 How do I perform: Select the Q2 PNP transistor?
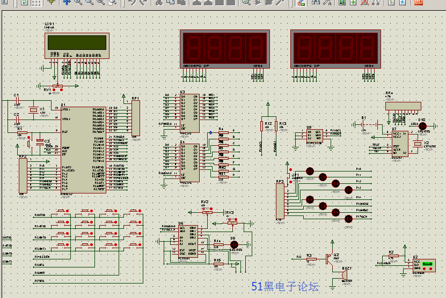click(x=330, y=258)
